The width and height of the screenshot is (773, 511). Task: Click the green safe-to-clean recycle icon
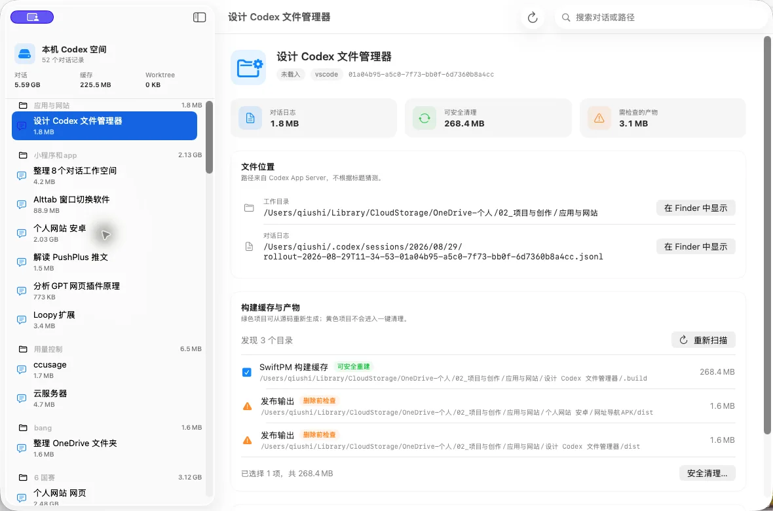(424, 118)
